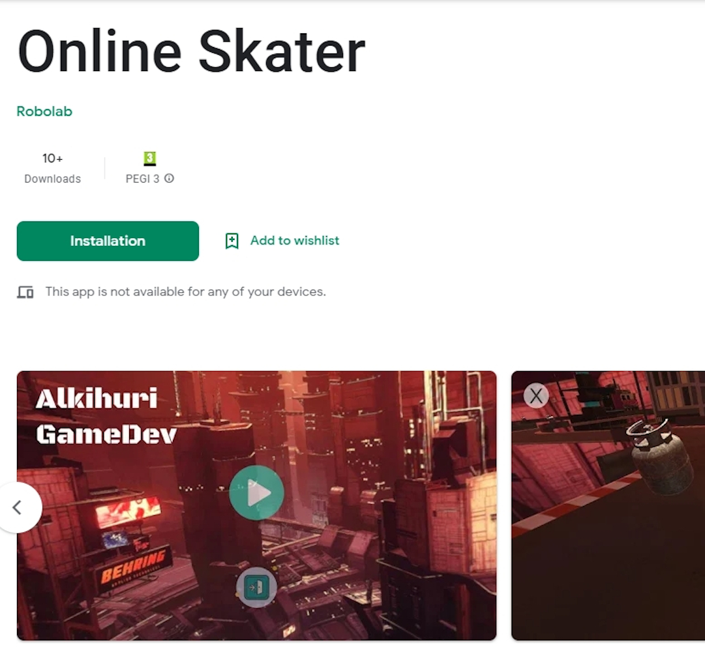Click the wishlist bookmark icon
The image size is (705, 658).
coord(232,241)
